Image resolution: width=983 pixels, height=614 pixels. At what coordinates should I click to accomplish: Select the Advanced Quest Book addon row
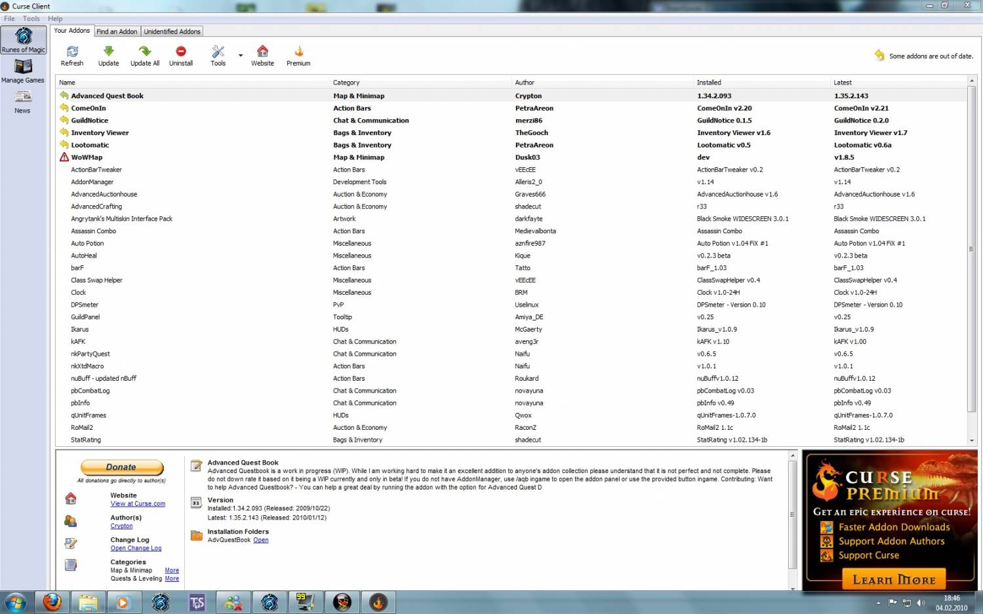click(x=512, y=96)
